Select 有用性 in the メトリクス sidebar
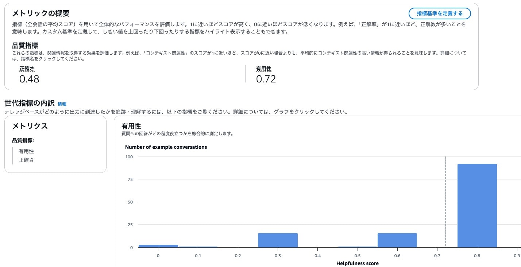This screenshot has height=267, width=521. pyautogui.click(x=26, y=151)
